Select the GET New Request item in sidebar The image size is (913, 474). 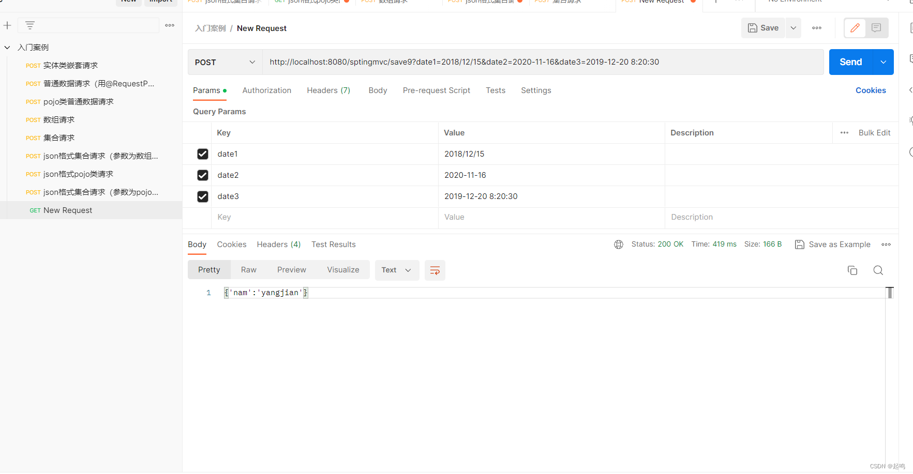pos(91,210)
